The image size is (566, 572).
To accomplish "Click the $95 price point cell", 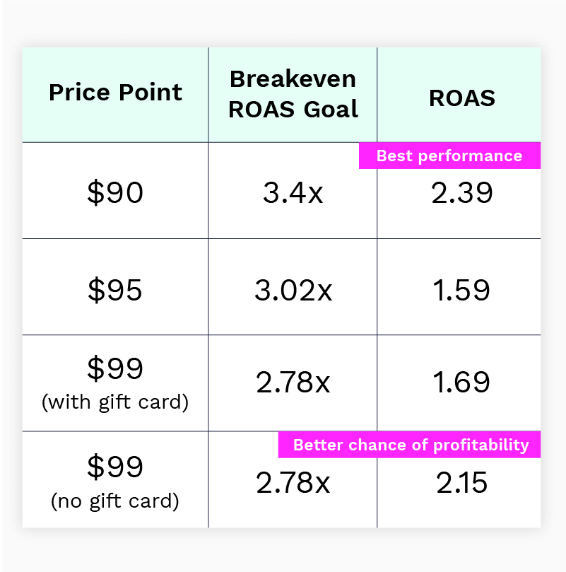I will point(115,290).
